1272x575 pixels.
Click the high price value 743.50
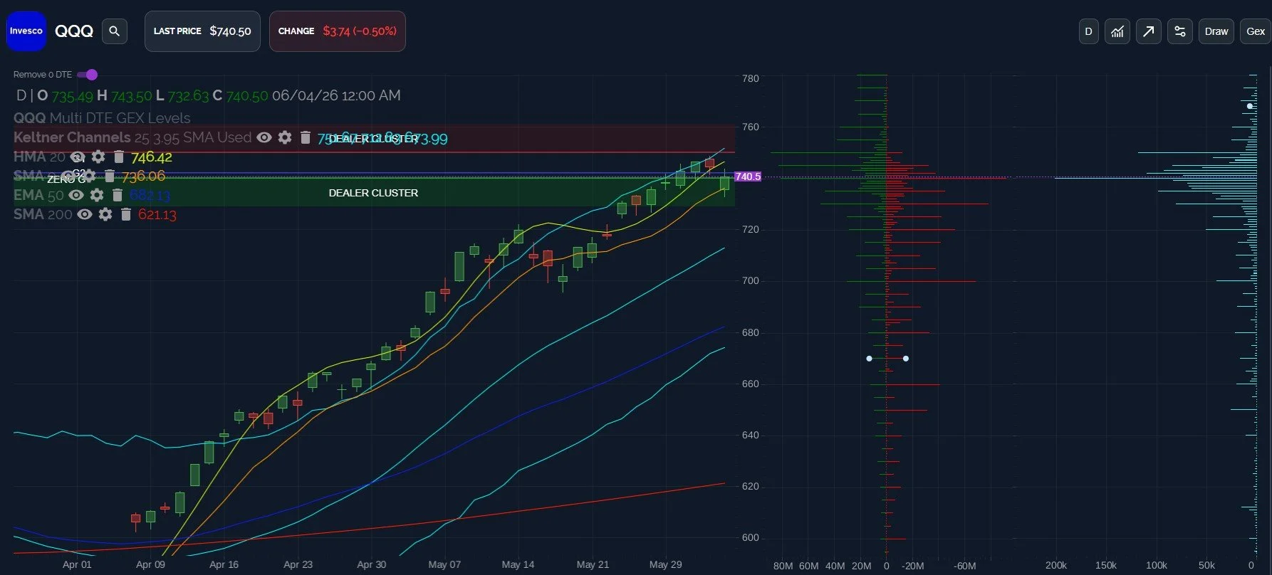coord(132,96)
